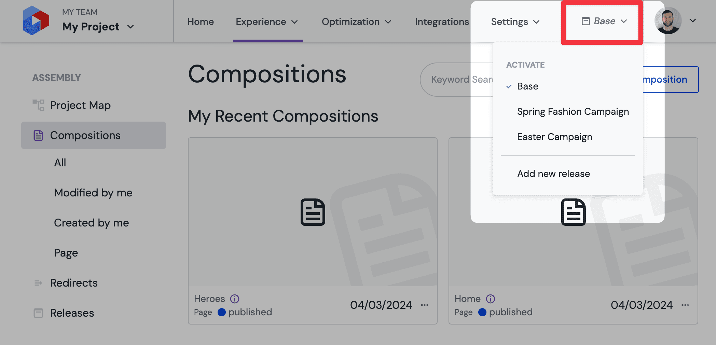Click the Redirects arrow icon
Screen dimensions: 716x345
pos(38,283)
